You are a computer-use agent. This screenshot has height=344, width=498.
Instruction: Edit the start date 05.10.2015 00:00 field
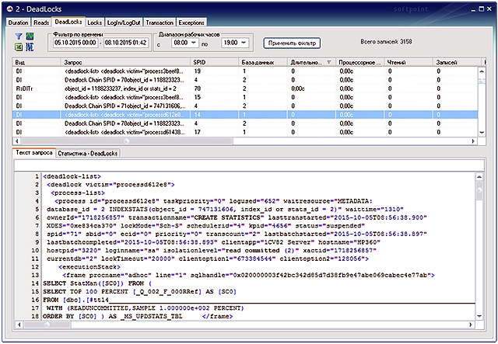pyautogui.click(x=75, y=43)
